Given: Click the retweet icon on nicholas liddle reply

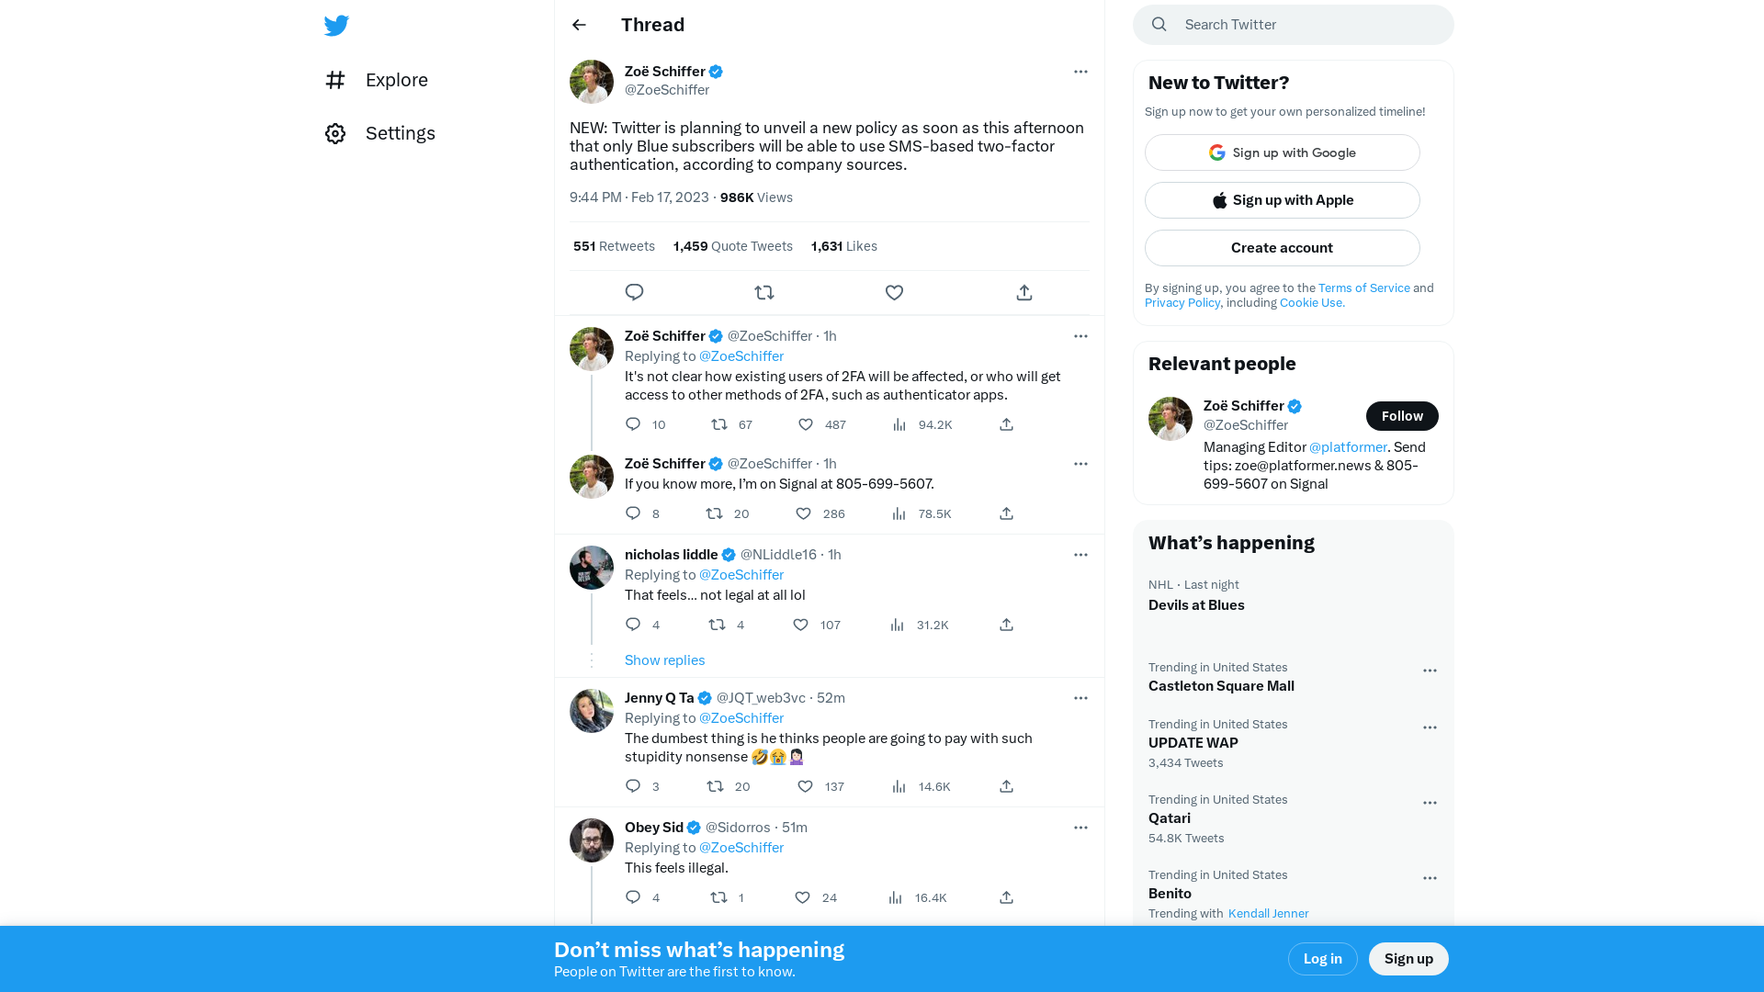Looking at the screenshot, I should click(x=716, y=624).
